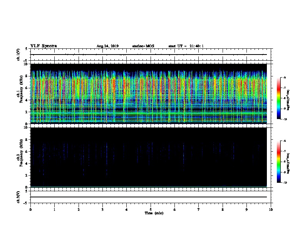Click the time axis tick label "4"

pyautogui.click(x=127, y=210)
